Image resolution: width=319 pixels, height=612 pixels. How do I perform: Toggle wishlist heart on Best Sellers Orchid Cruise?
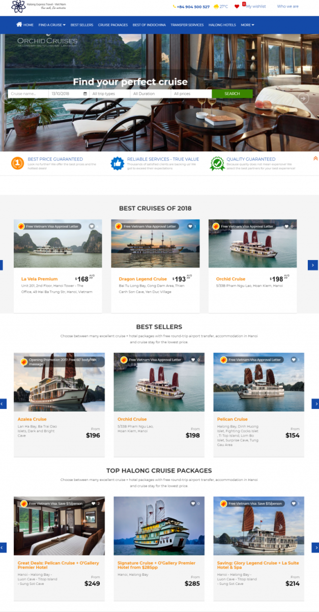(x=193, y=360)
